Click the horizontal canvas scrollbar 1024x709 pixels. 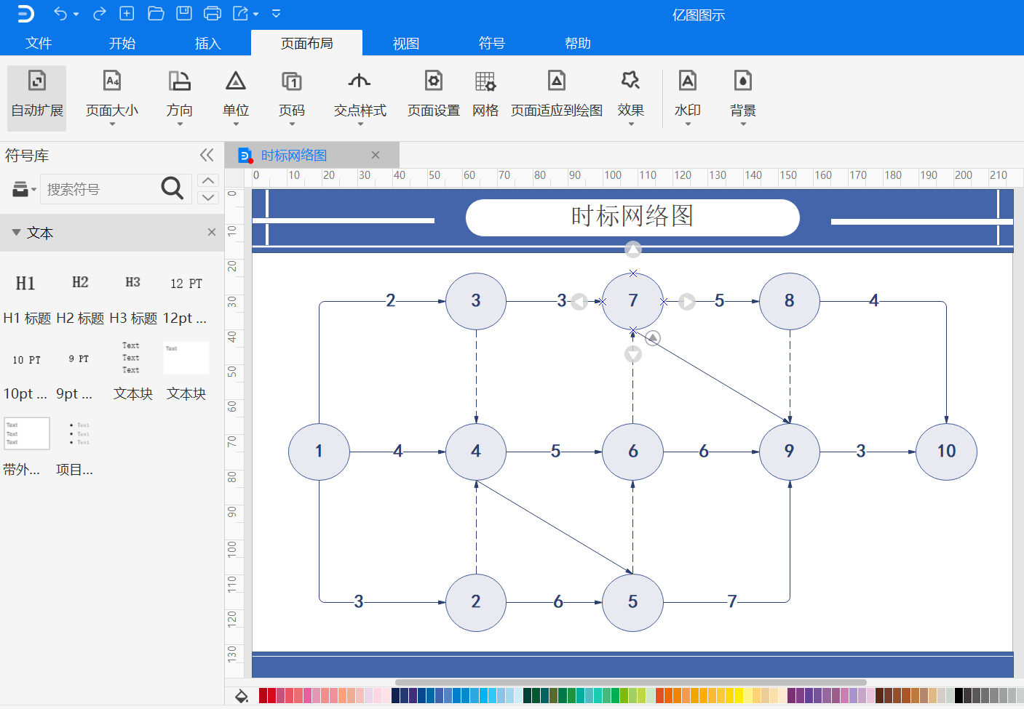point(630,682)
